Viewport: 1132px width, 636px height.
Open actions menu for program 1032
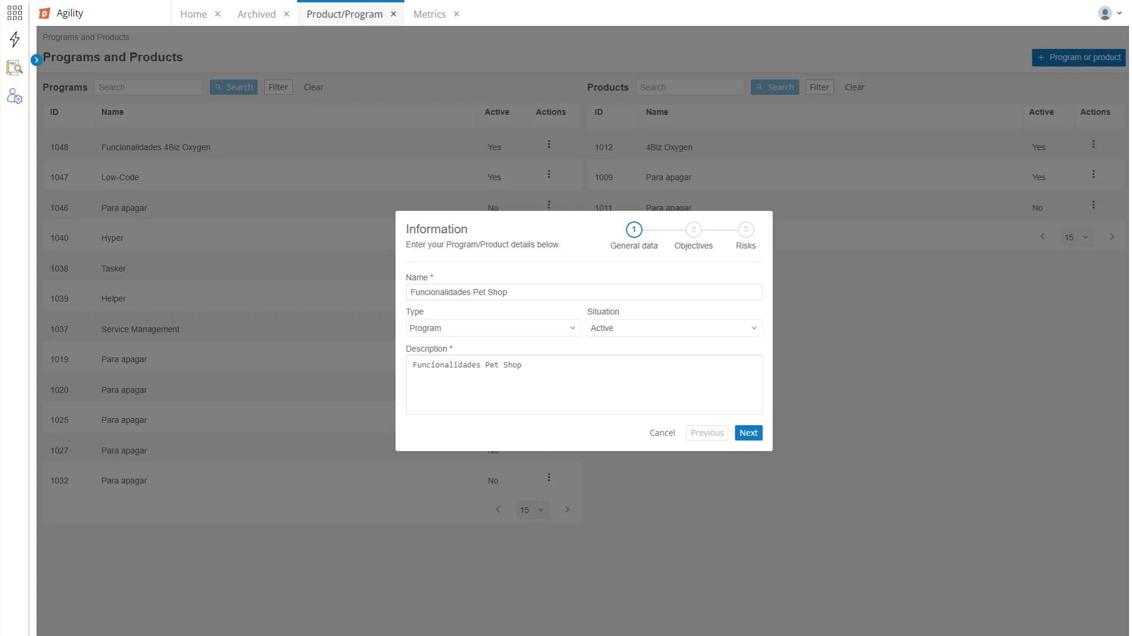click(549, 478)
